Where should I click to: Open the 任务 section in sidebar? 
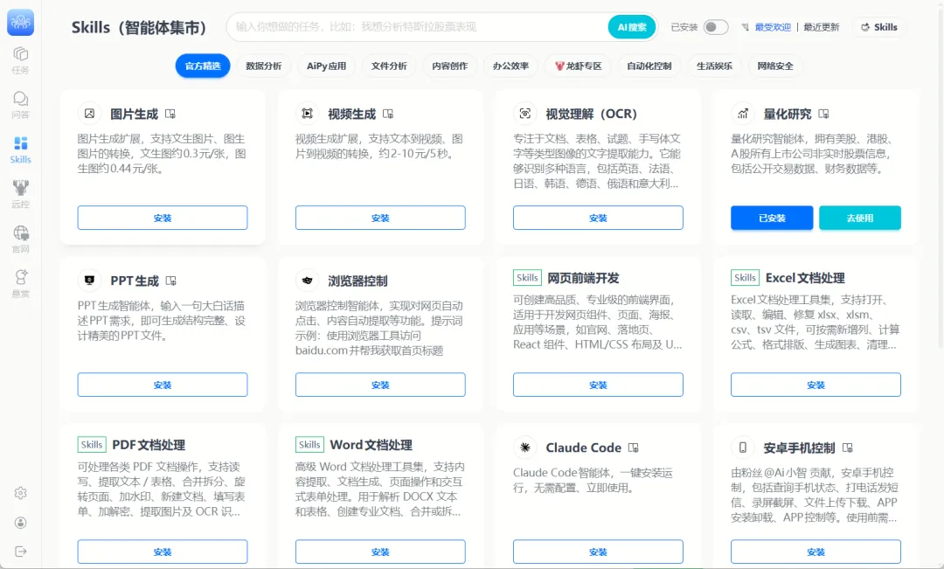pyautogui.click(x=20, y=60)
